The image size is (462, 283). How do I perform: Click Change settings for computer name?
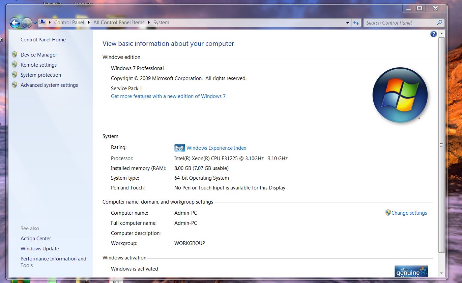(x=409, y=213)
